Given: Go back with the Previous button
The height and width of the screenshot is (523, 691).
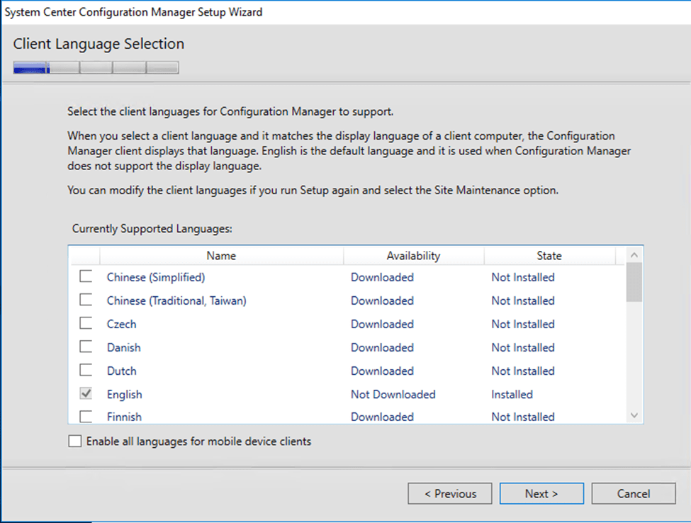Looking at the screenshot, I should 449,494.
